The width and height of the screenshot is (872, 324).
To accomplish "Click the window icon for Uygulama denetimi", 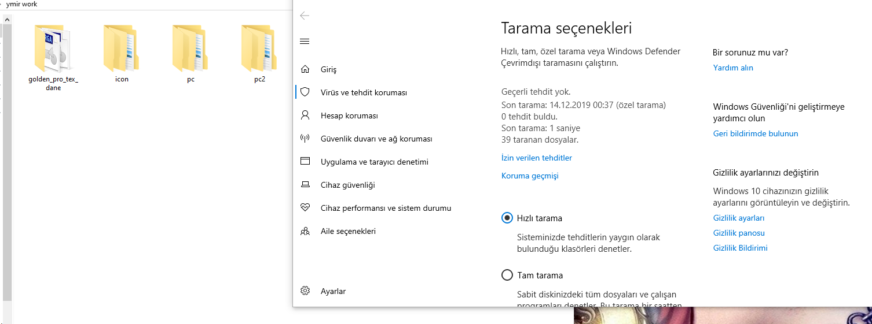I will tap(305, 162).
